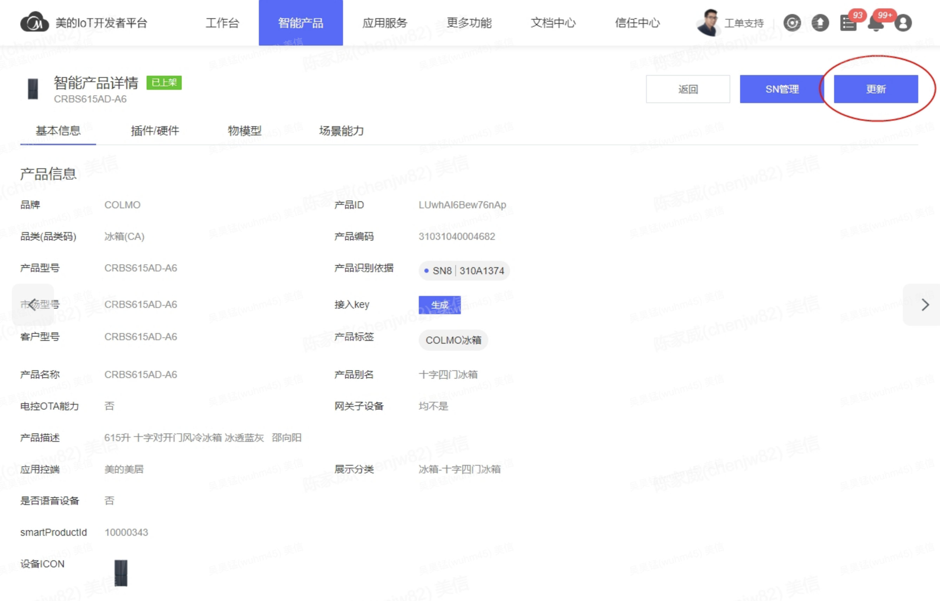Click the Midea IoT cloud logo
This screenshot has height=601, width=940.
pyautogui.click(x=34, y=22)
